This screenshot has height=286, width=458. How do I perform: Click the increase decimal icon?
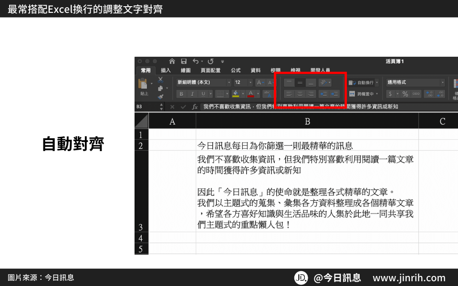429,94
